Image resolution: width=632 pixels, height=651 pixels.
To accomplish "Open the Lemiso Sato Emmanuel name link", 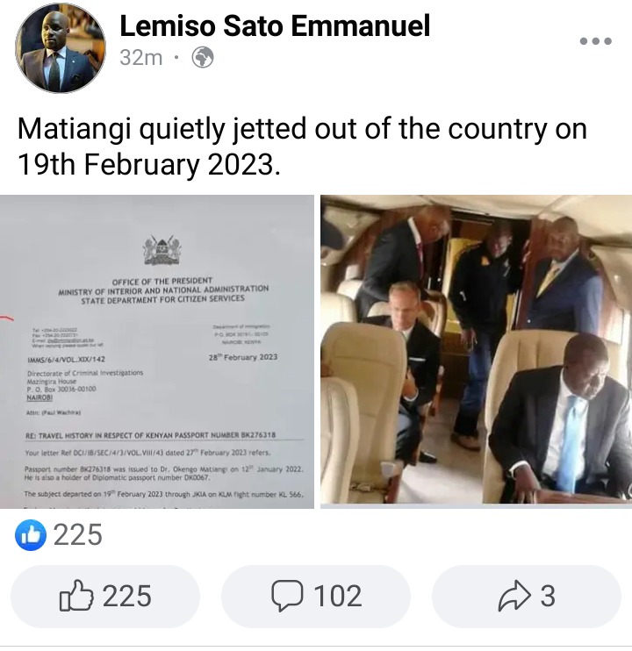I will click(x=275, y=25).
